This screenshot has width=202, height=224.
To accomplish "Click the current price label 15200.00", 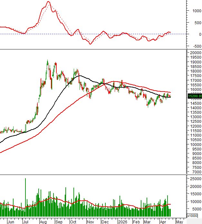I will (x=194, y=96).
